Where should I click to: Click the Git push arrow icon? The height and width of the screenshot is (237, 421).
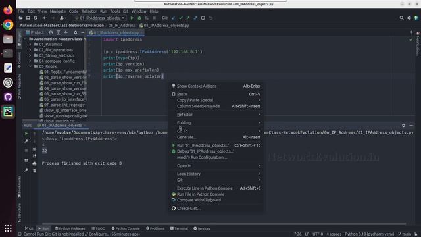[x=188, y=18]
